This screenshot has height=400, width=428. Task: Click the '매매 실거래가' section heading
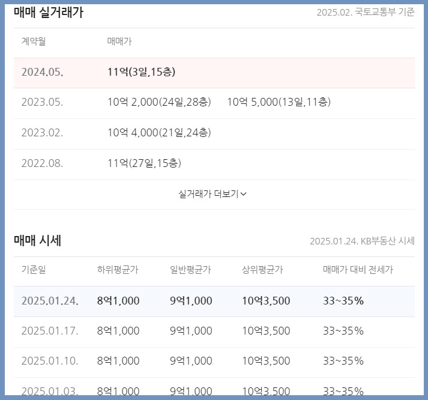point(49,12)
